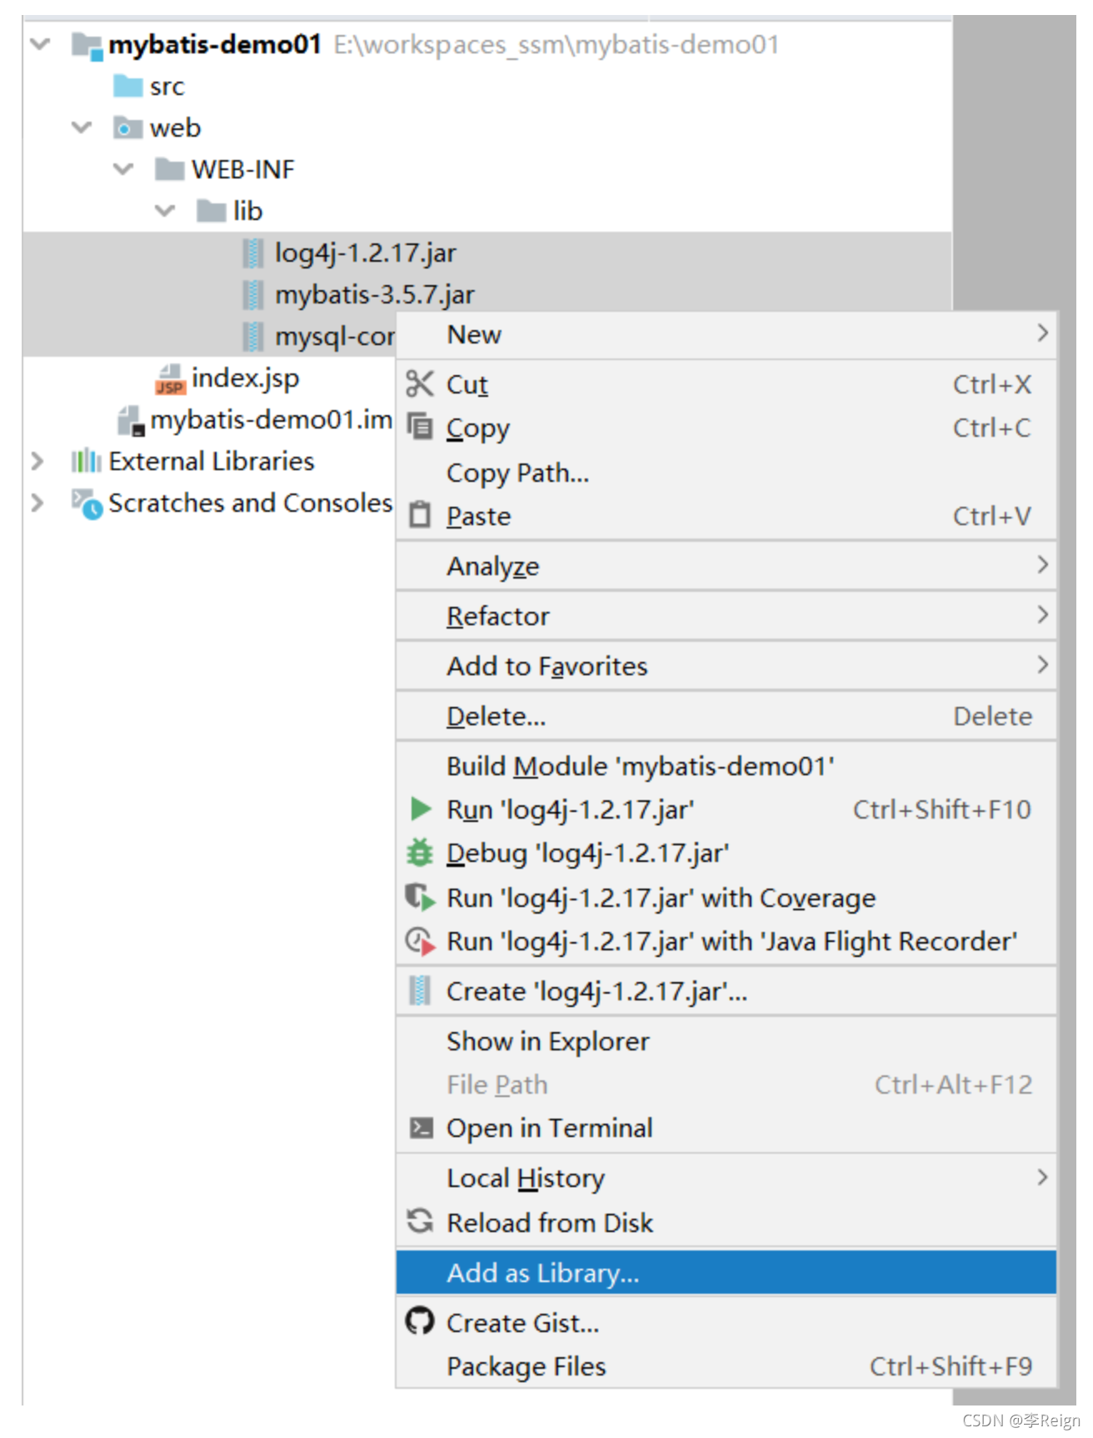Viewport: 1093px width, 1438px height.
Task: Collapse the web folder node
Action: (x=82, y=128)
